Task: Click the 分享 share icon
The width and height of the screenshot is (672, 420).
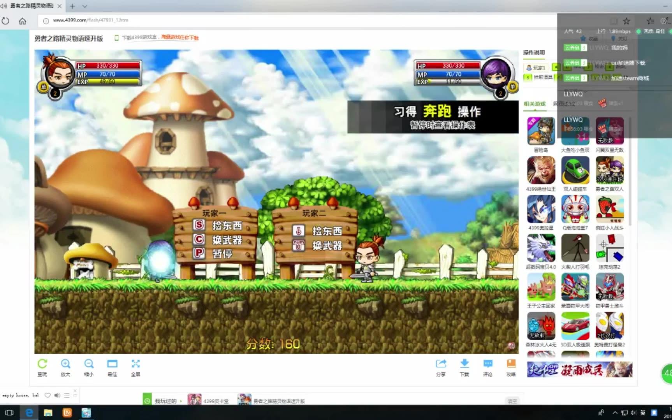Action: click(x=441, y=364)
